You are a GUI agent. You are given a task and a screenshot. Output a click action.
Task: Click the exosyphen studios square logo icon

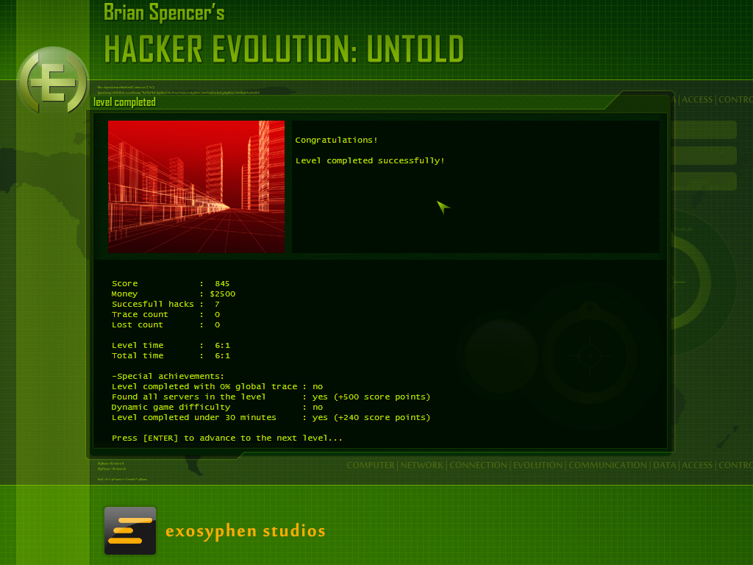tap(130, 530)
